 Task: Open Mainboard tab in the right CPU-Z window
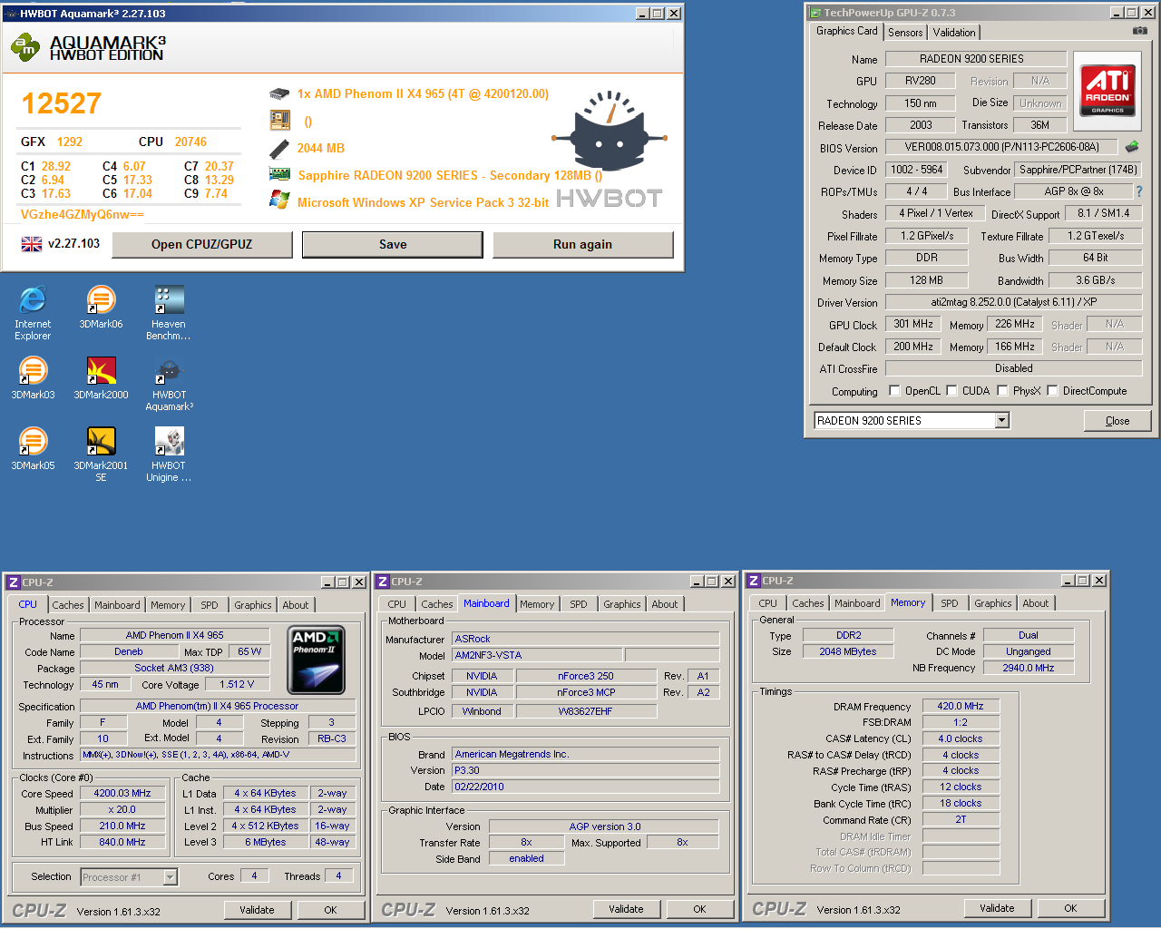pos(857,603)
